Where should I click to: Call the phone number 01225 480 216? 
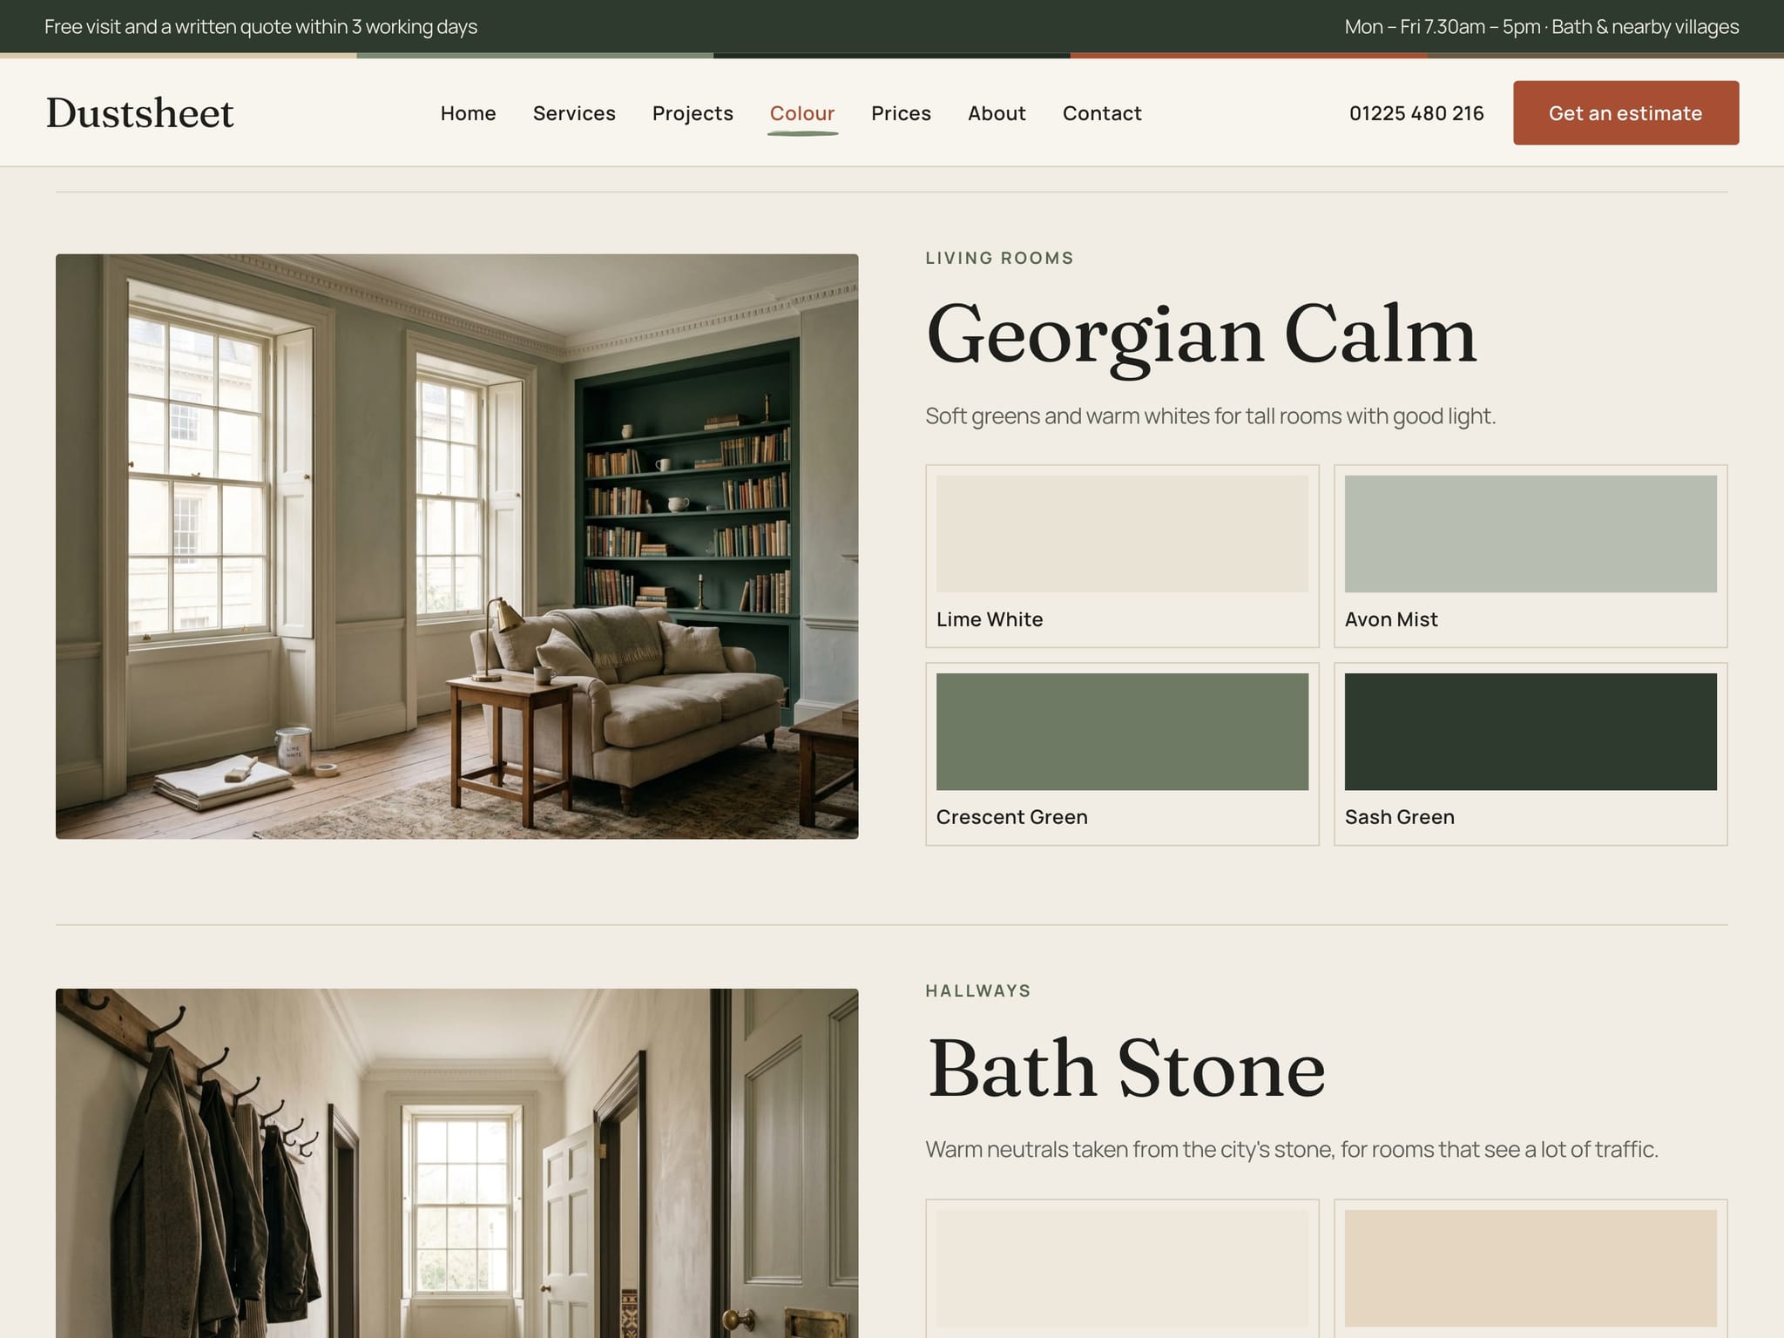[x=1416, y=113]
